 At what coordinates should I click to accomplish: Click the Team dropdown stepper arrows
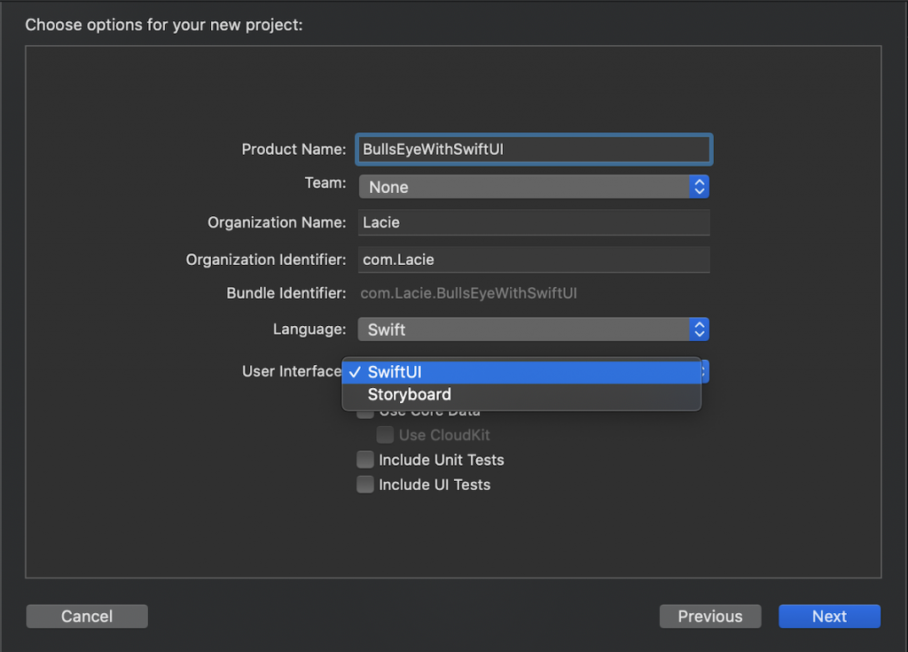pos(700,187)
